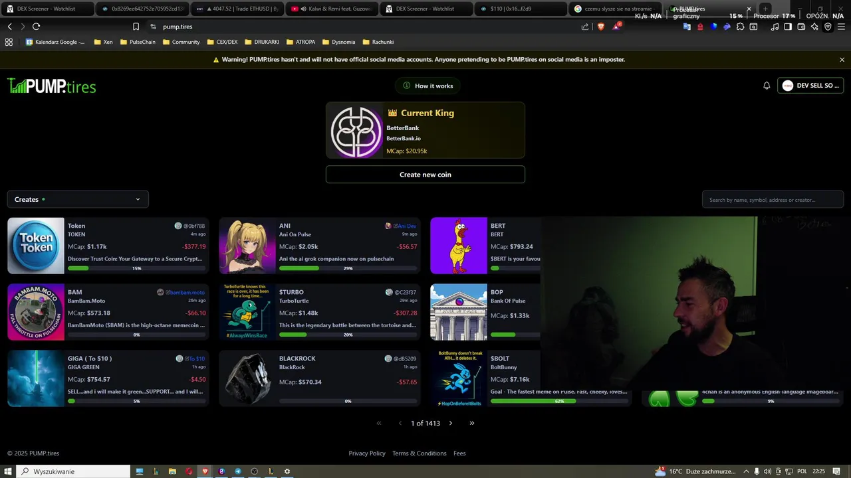Open browser hamburger menu
Viewport: 851px width, 478px height.
[842, 27]
